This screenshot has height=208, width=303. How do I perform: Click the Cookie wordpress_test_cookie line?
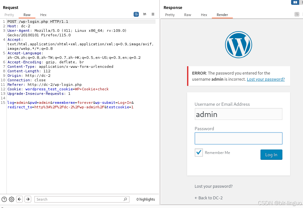58,89
